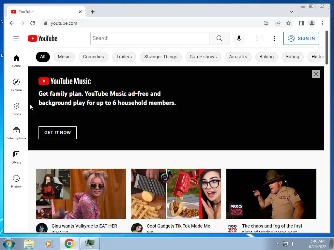Image resolution: width=334 pixels, height=250 pixels.
Task: Click the install app icon in address bar
Action: [x=266, y=23]
